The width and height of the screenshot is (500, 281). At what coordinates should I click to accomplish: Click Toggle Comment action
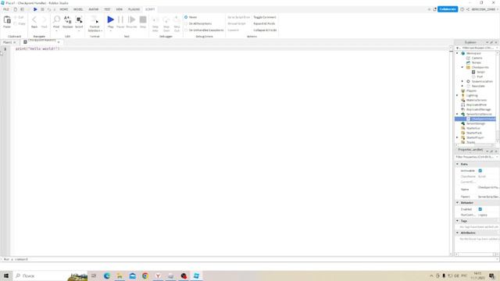pos(265,17)
